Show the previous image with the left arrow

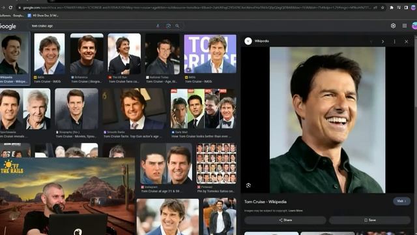[x=371, y=42]
